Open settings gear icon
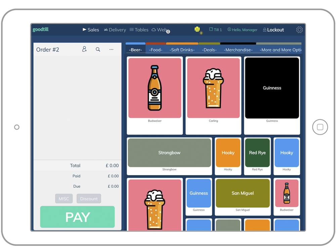The image size is (336, 252). 299,30
